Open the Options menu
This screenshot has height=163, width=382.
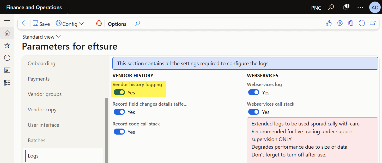[x=117, y=24]
